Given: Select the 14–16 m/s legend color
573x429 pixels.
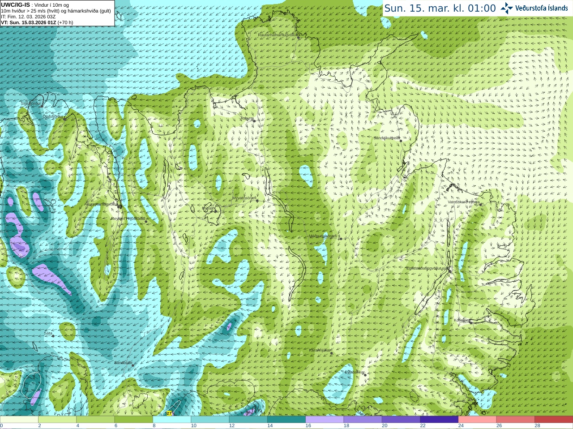Looking at the screenshot, I should tap(286, 420).
